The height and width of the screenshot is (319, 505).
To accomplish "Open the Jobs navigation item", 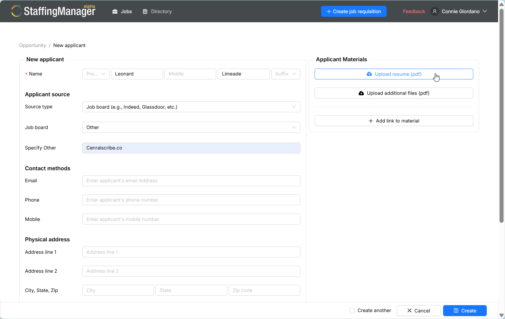I will tap(122, 11).
